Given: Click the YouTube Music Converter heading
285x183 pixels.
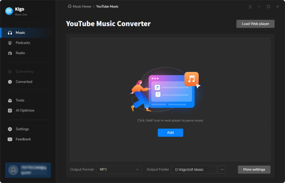Looking at the screenshot, I should tap(108, 24).
